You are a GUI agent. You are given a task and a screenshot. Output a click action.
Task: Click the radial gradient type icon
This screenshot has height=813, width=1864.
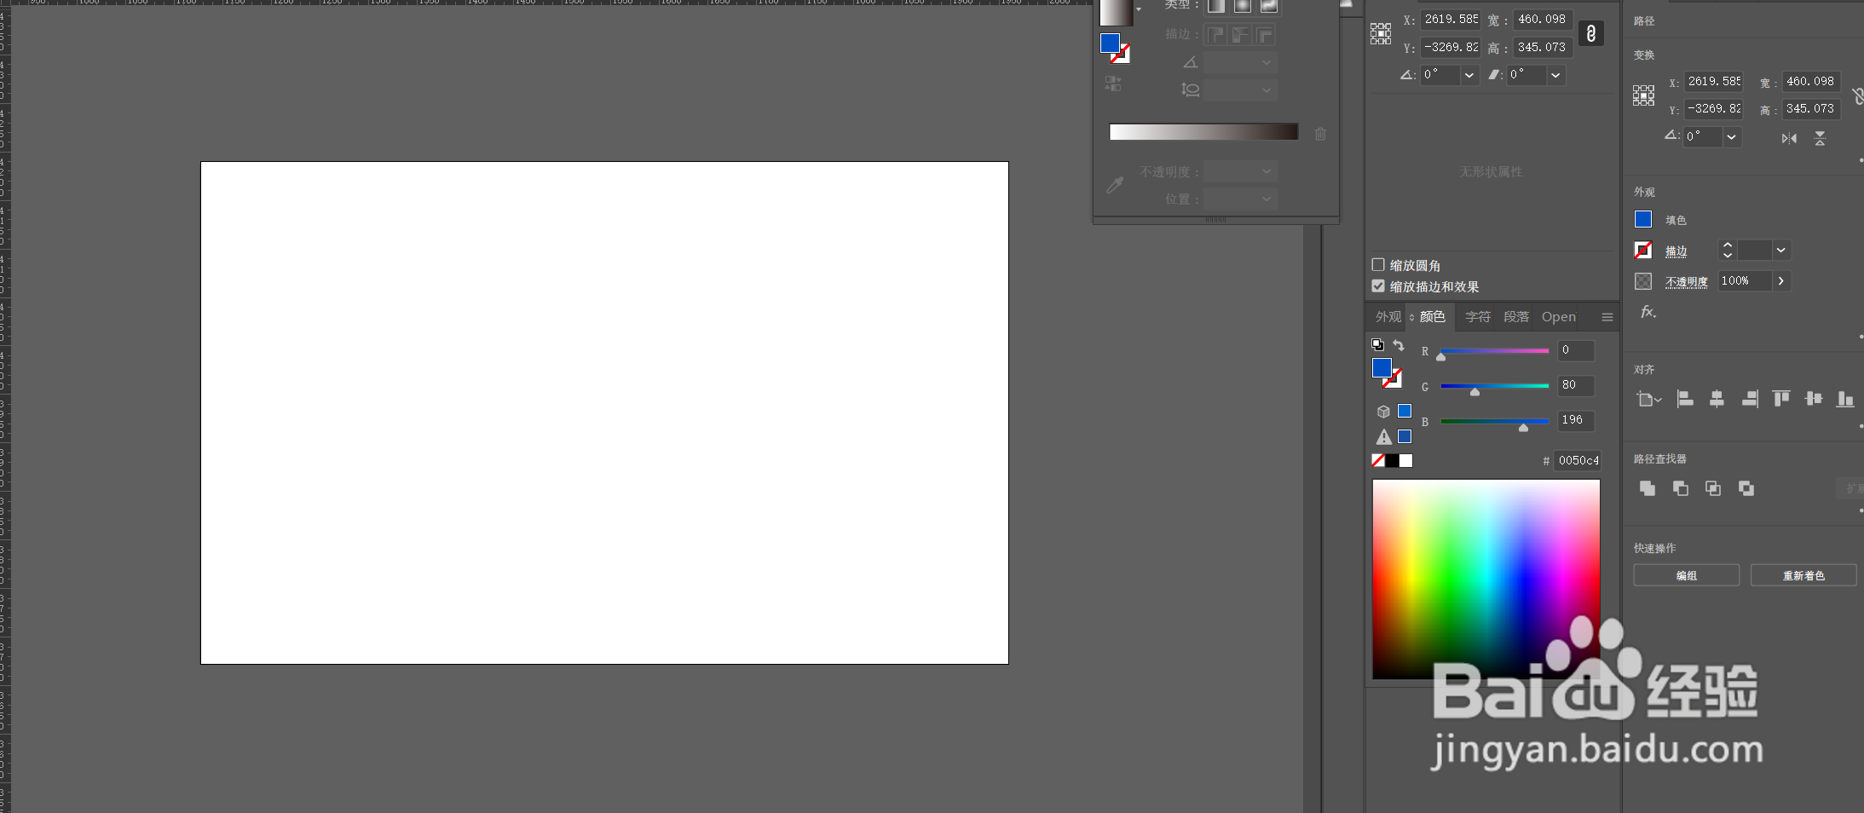(x=1243, y=6)
